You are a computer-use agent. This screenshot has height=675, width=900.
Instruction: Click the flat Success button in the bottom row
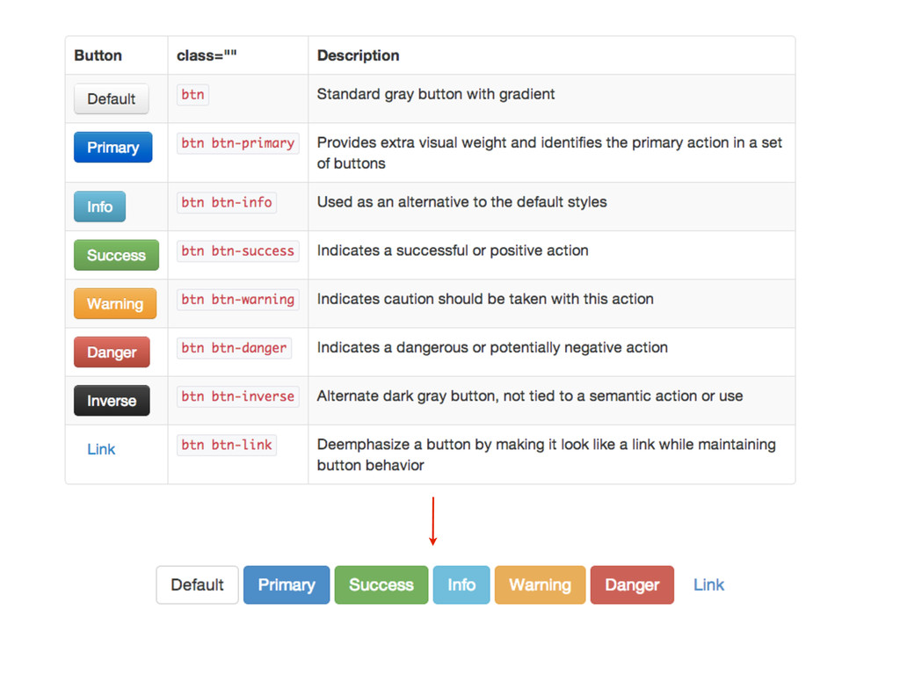tap(381, 584)
